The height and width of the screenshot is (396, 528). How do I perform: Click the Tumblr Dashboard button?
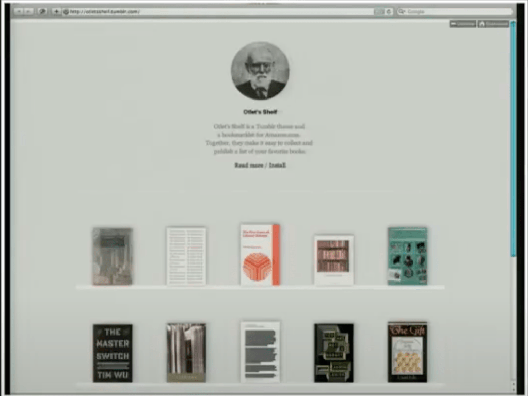[493, 24]
